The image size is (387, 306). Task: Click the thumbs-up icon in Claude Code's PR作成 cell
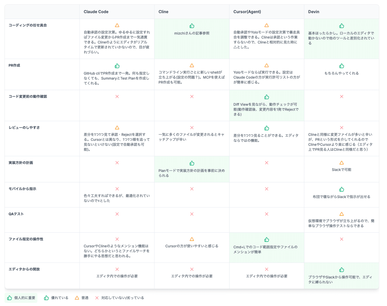pos(117,65)
